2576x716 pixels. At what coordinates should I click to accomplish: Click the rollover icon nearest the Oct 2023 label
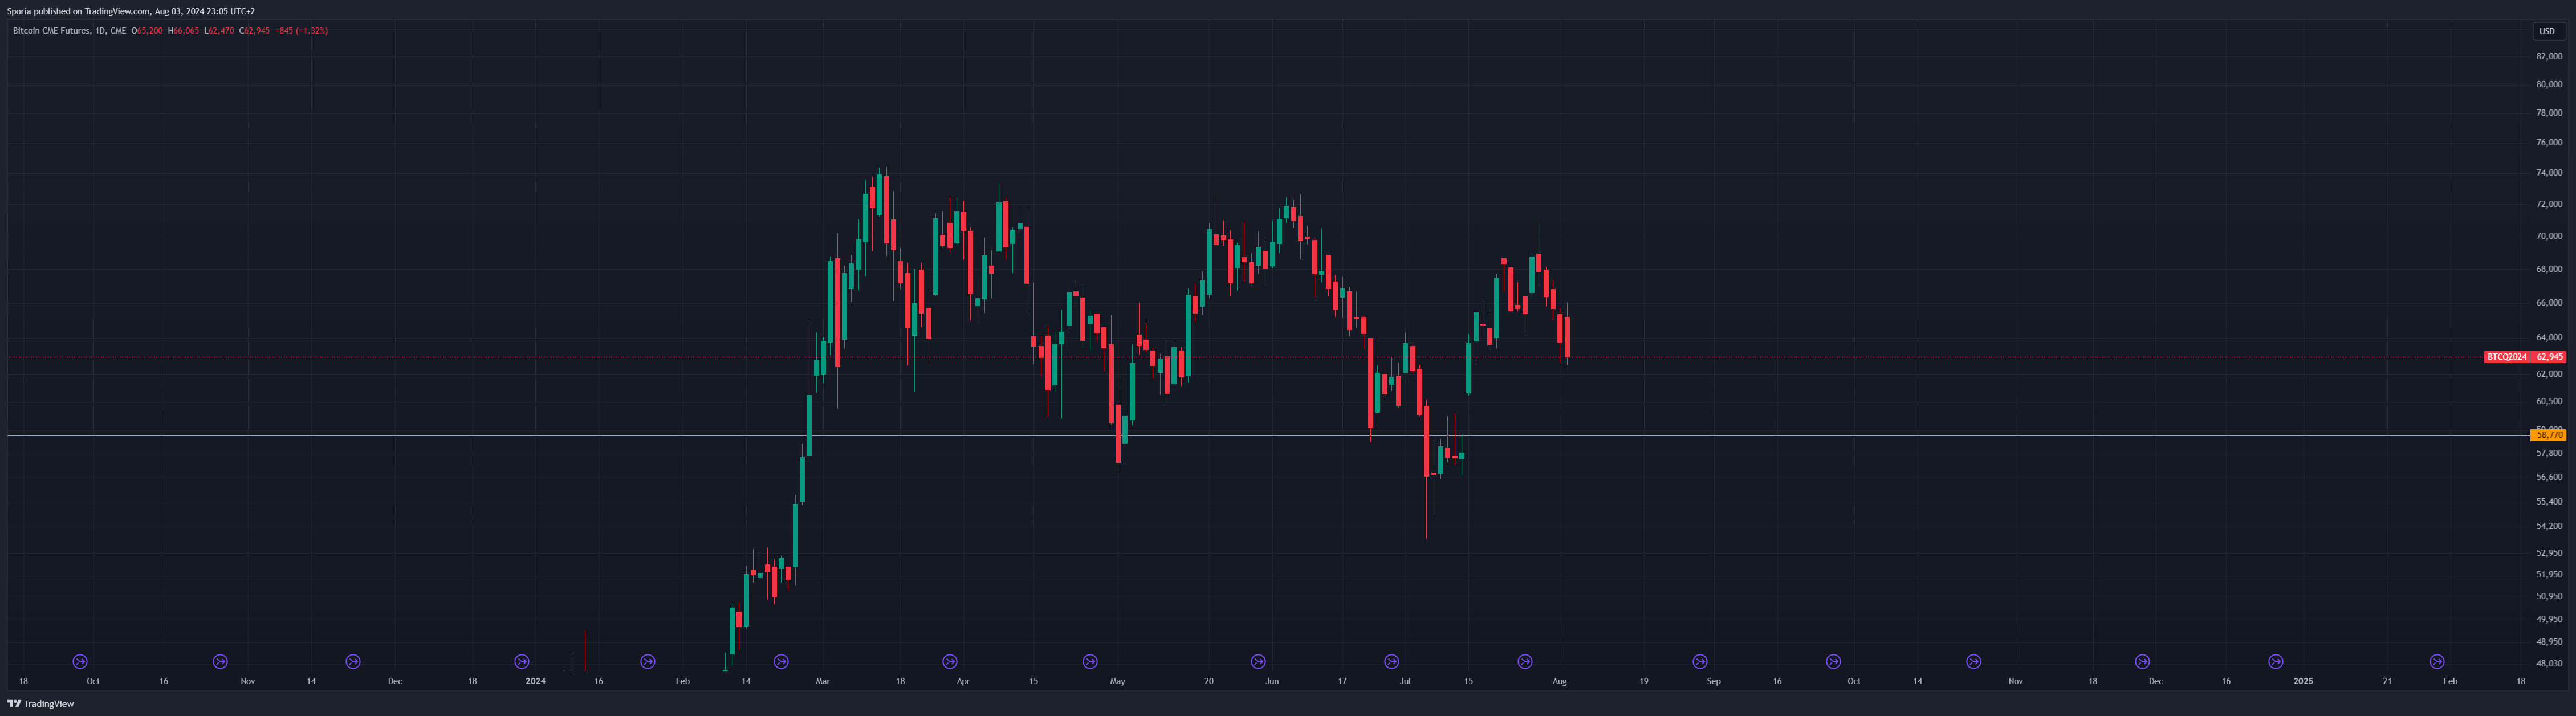(80, 661)
